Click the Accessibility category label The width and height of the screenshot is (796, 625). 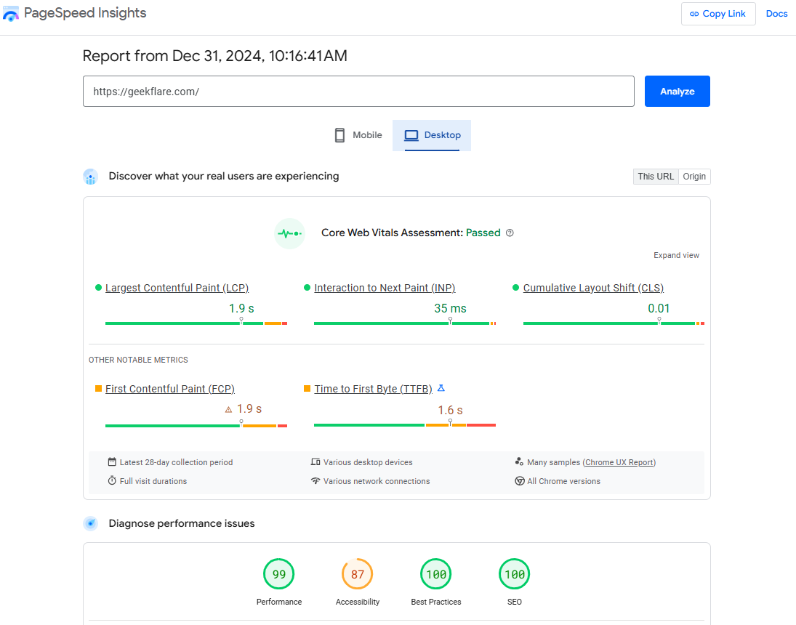pyautogui.click(x=358, y=602)
